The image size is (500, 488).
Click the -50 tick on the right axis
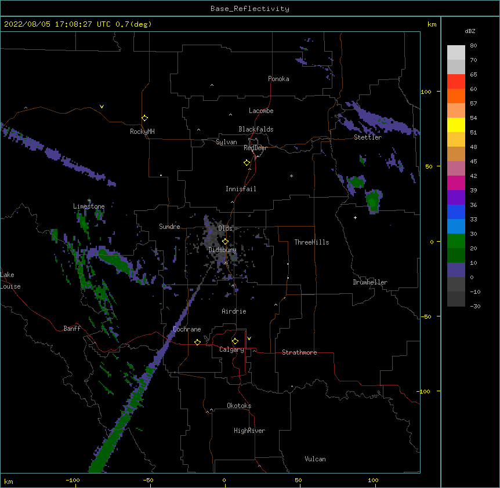click(426, 316)
